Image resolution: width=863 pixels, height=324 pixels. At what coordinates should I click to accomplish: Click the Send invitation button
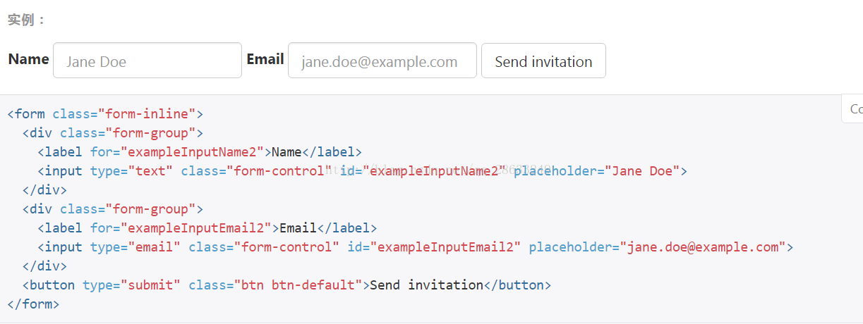click(x=543, y=61)
